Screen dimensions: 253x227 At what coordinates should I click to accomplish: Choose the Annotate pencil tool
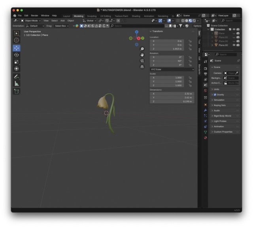(17, 76)
